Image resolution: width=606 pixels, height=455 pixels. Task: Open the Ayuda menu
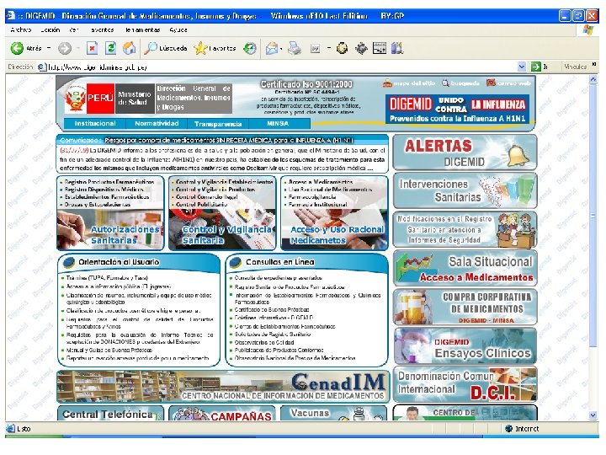(x=178, y=29)
